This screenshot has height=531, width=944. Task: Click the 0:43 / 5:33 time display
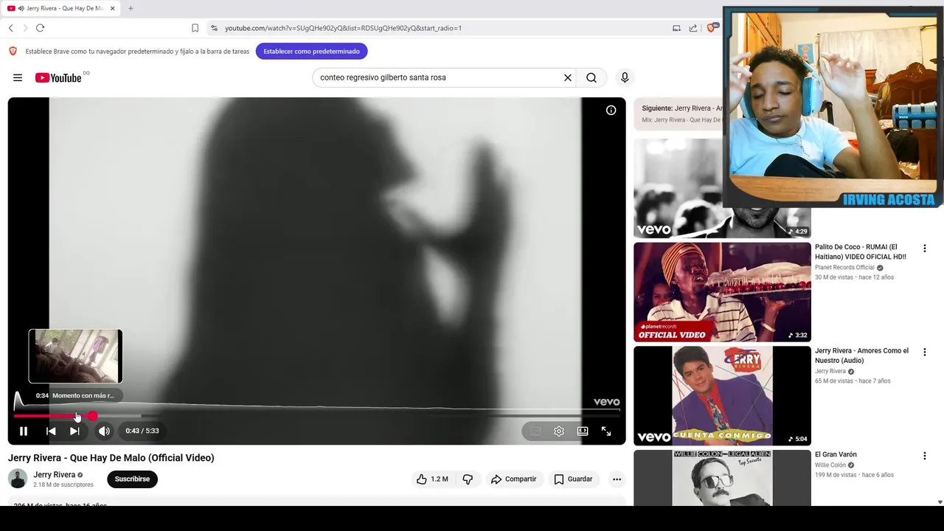pos(142,431)
